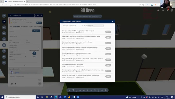
Task: Click the Home view toolbar icon
Action: 69,90
